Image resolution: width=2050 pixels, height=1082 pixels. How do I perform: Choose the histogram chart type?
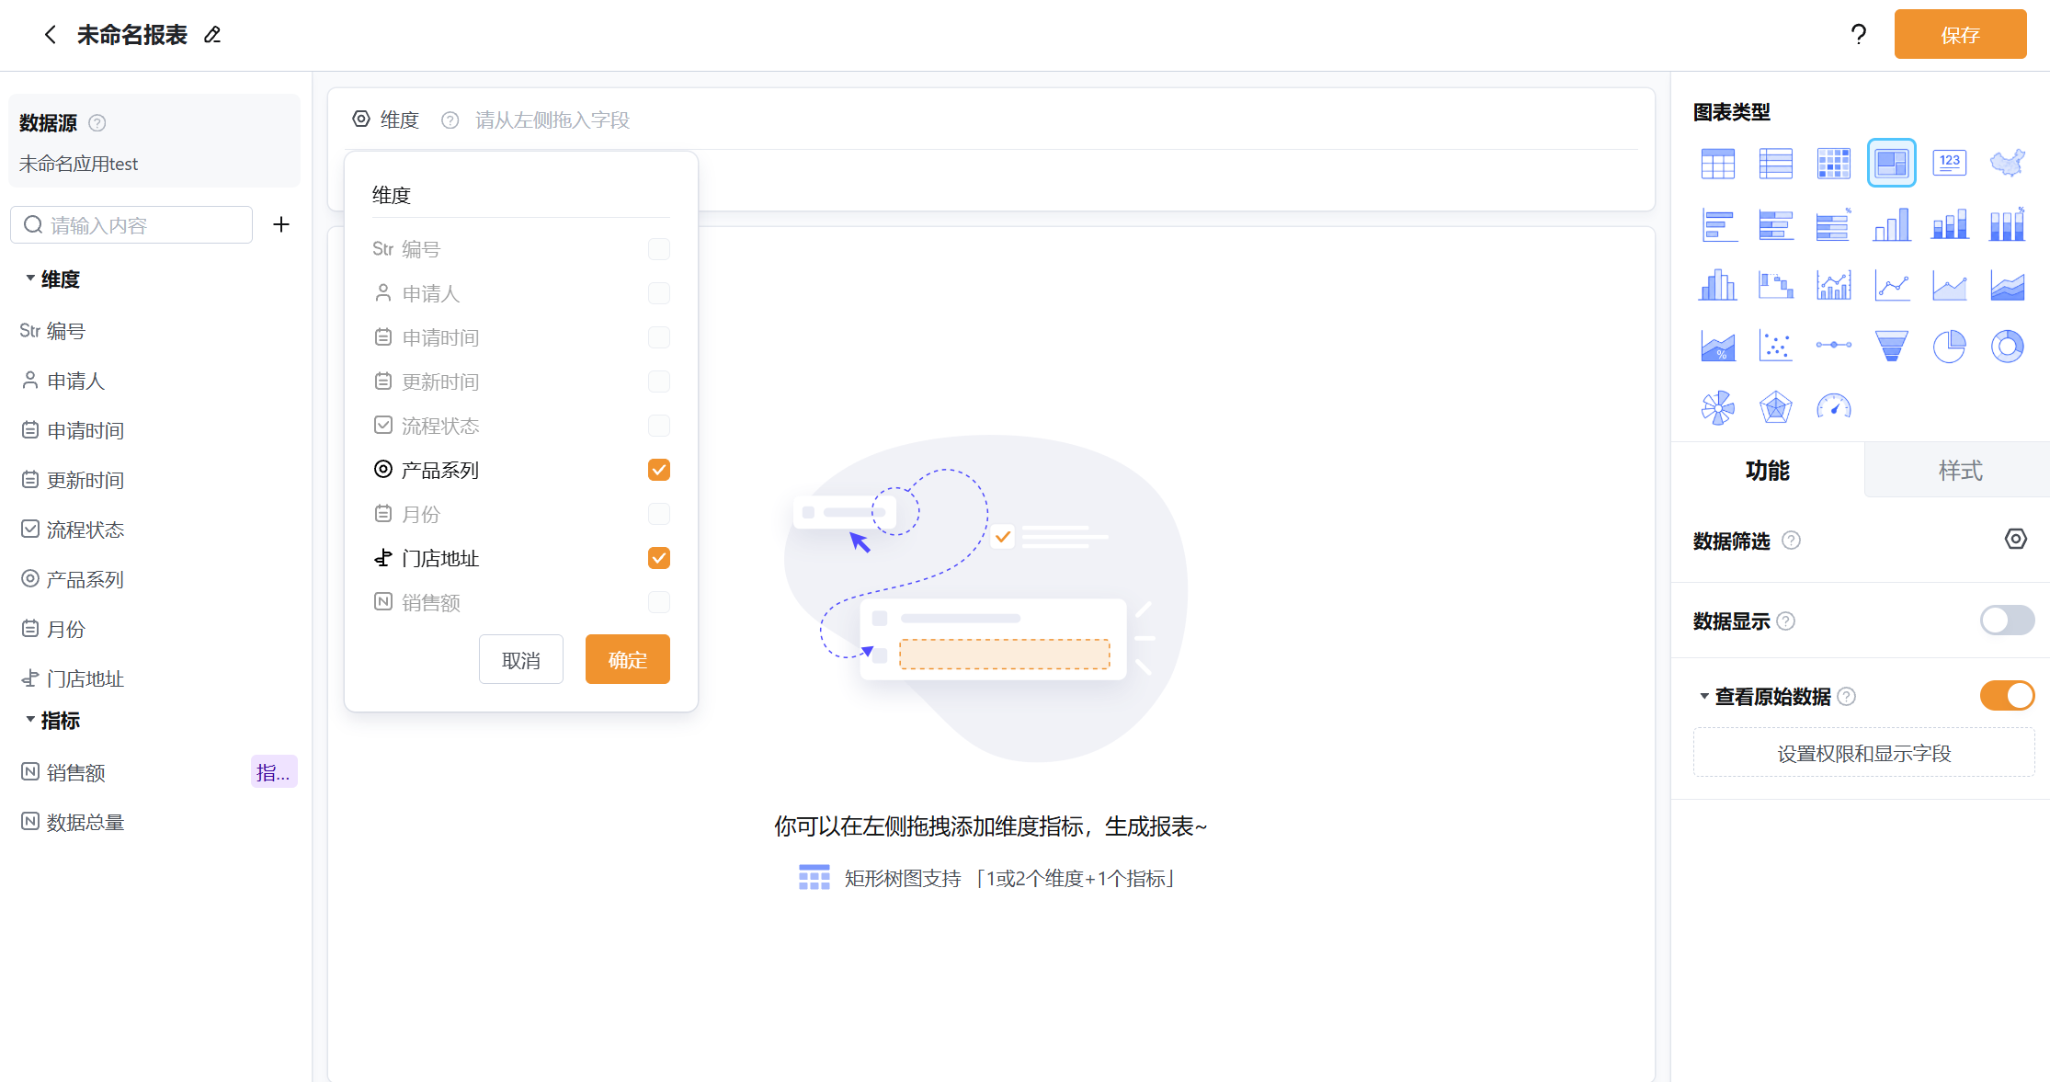coord(1717,285)
